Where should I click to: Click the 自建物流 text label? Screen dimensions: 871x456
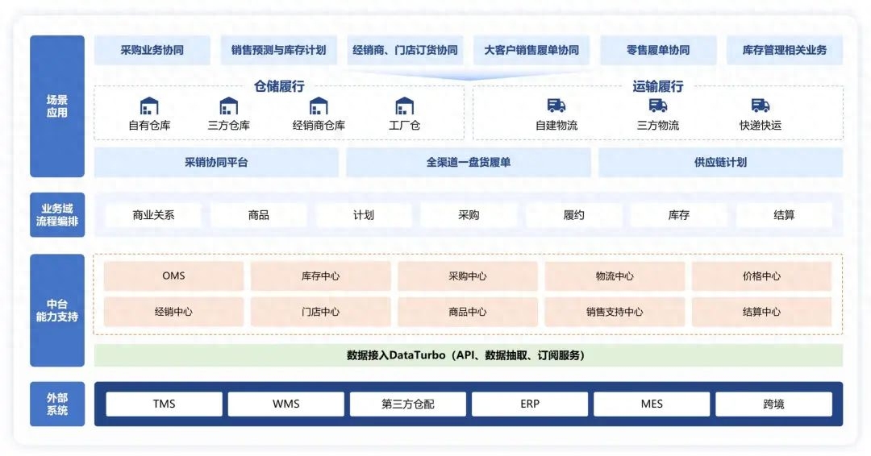(556, 126)
